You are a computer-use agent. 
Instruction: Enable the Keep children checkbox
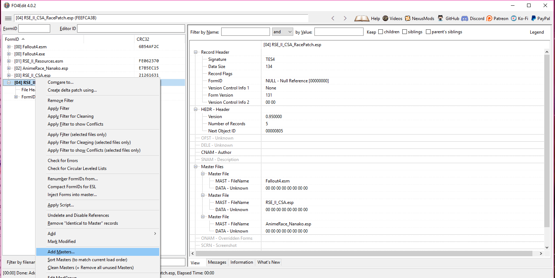(x=381, y=32)
